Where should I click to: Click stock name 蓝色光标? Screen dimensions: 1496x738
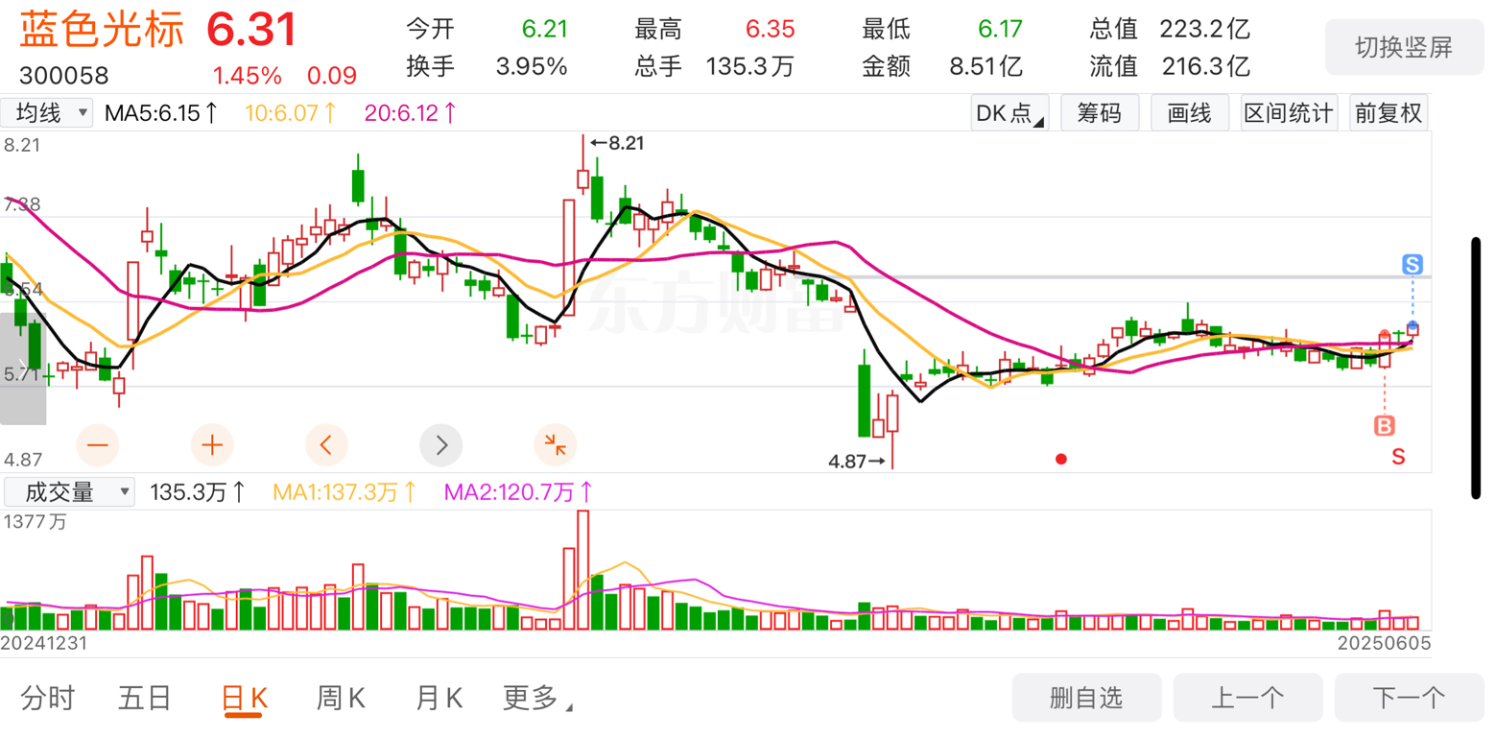coord(102,30)
